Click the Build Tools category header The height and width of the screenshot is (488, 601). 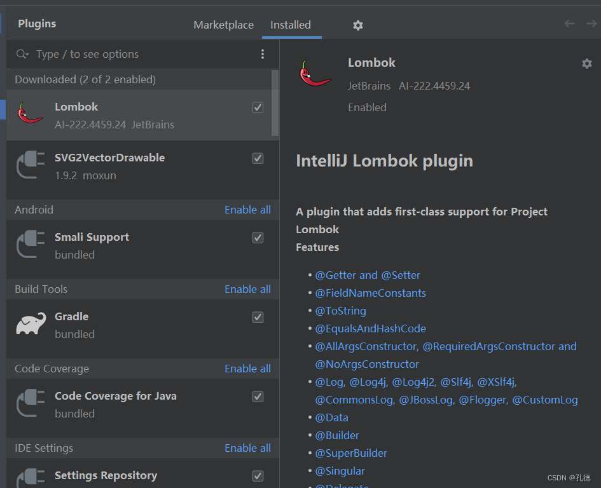(41, 289)
